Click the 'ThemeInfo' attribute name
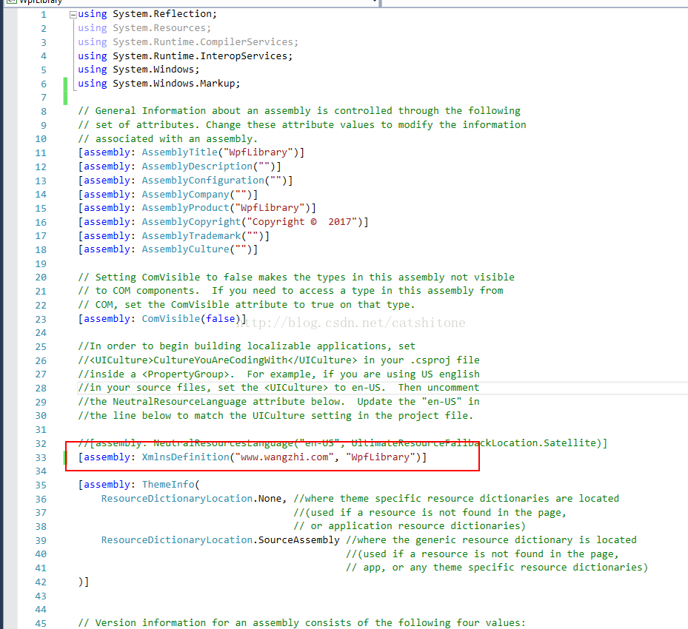This screenshot has height=629, width=688. coord(168,485)
